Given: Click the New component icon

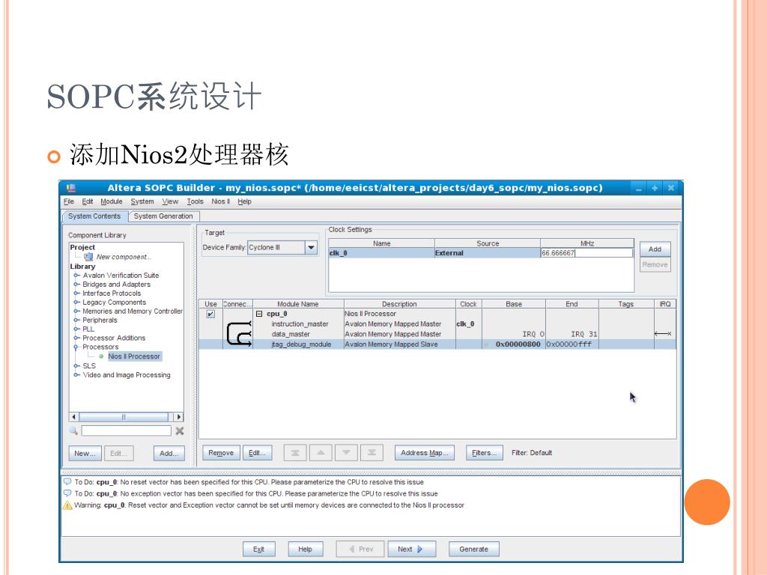Looking at the screenshot, I should pyautogui.click(x=88, y=257).
